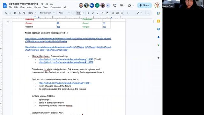204x115 pixels.
Task: Open the text color picker
Action: coord(102,13)
